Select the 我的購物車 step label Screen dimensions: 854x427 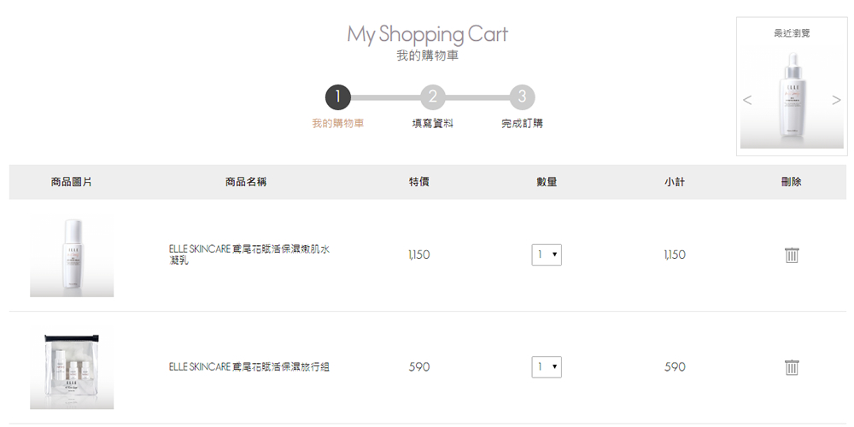[x=337, y=124]
